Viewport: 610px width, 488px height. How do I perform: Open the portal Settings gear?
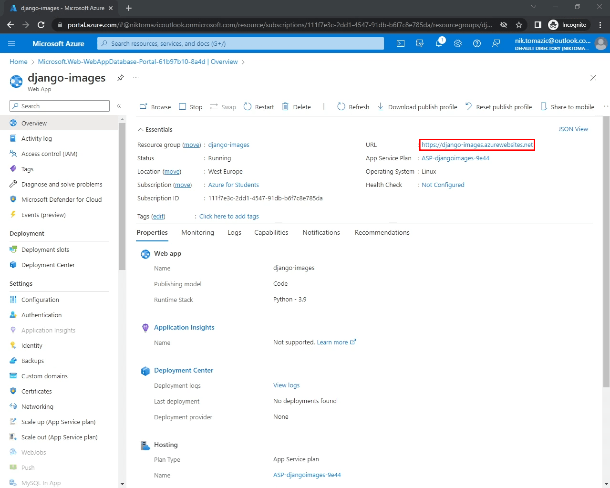coord(457,43)
